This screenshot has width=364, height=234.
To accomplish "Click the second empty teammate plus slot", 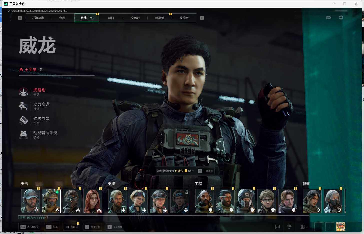I will coord(330,227).
